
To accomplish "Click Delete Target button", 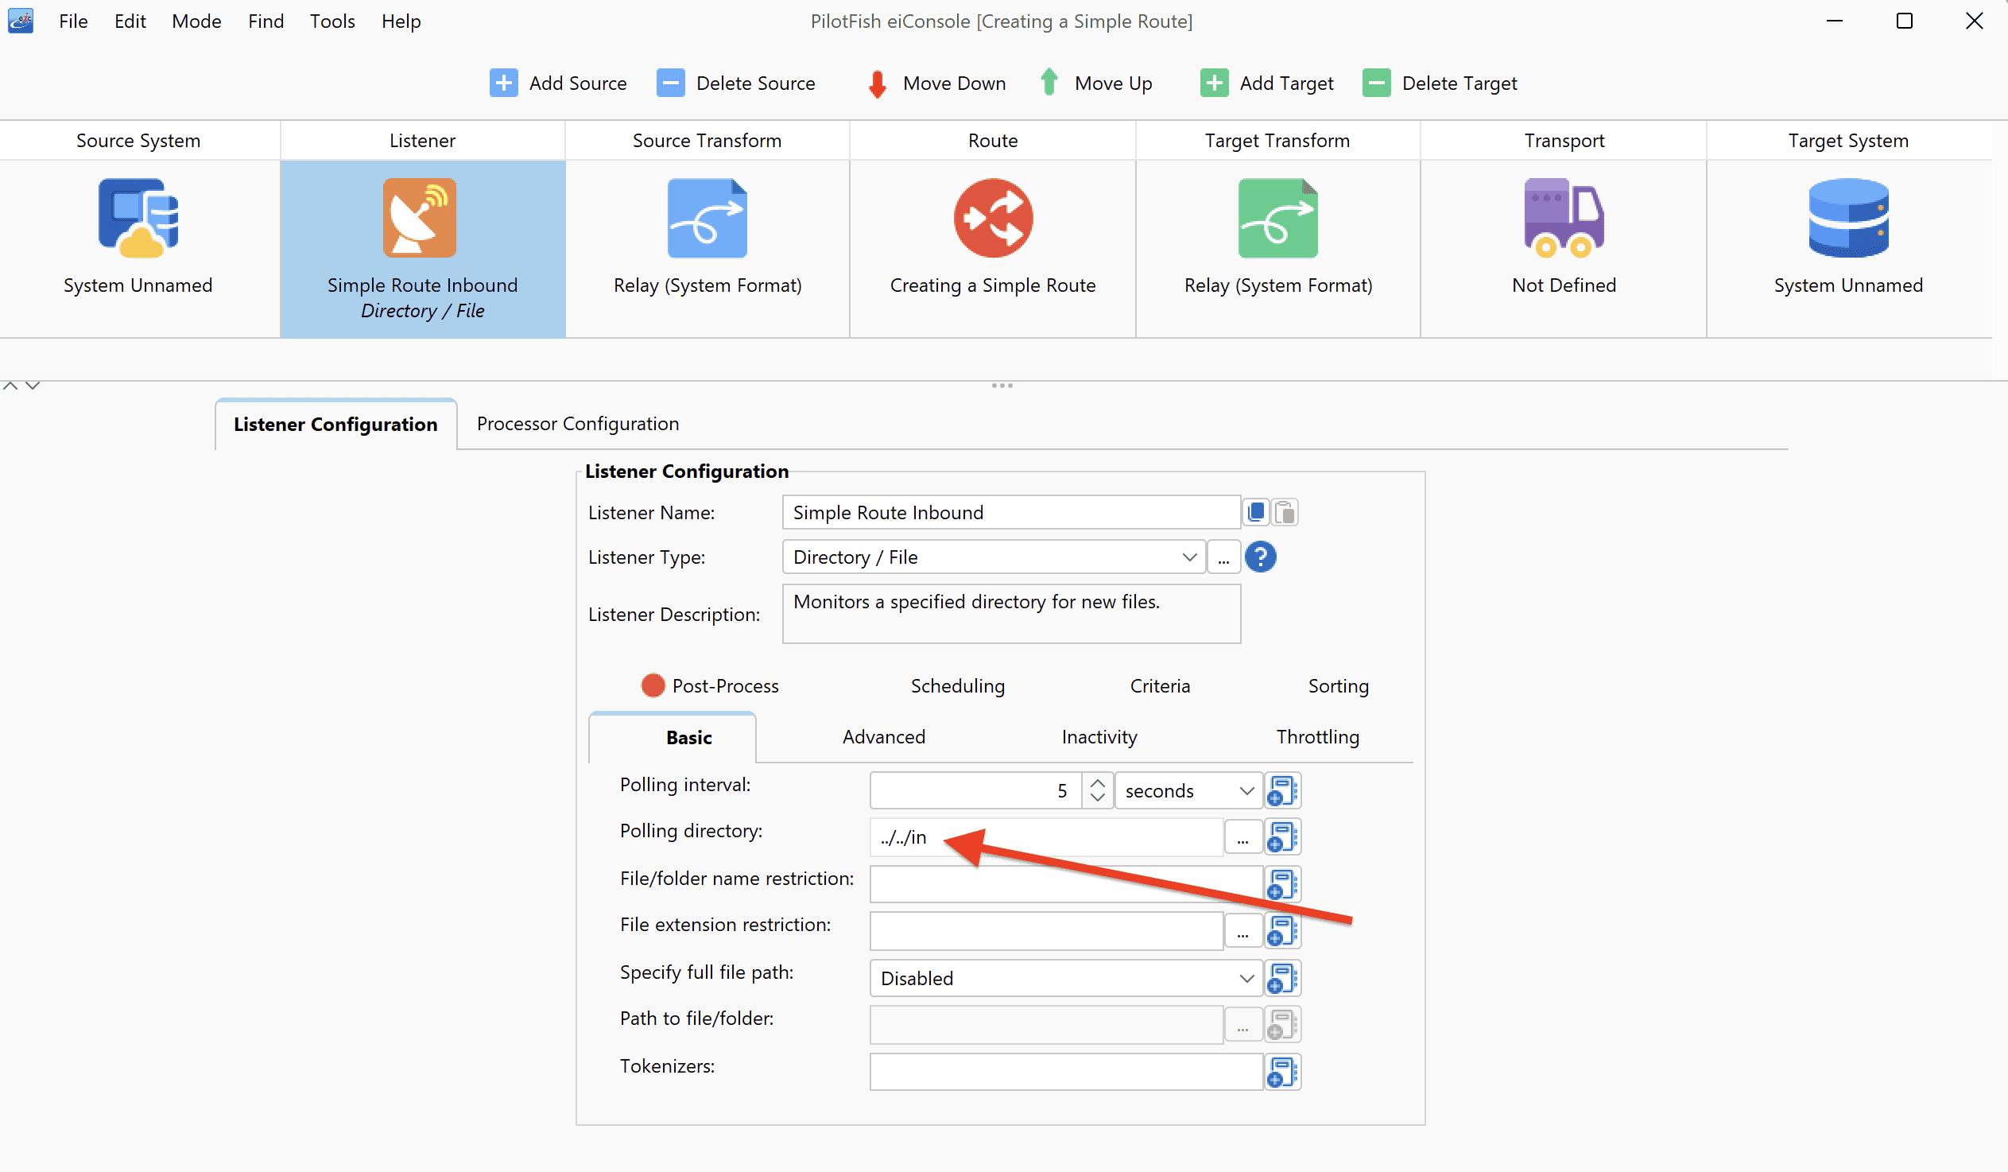I will pyautogui.click(x=1440, y=83).
